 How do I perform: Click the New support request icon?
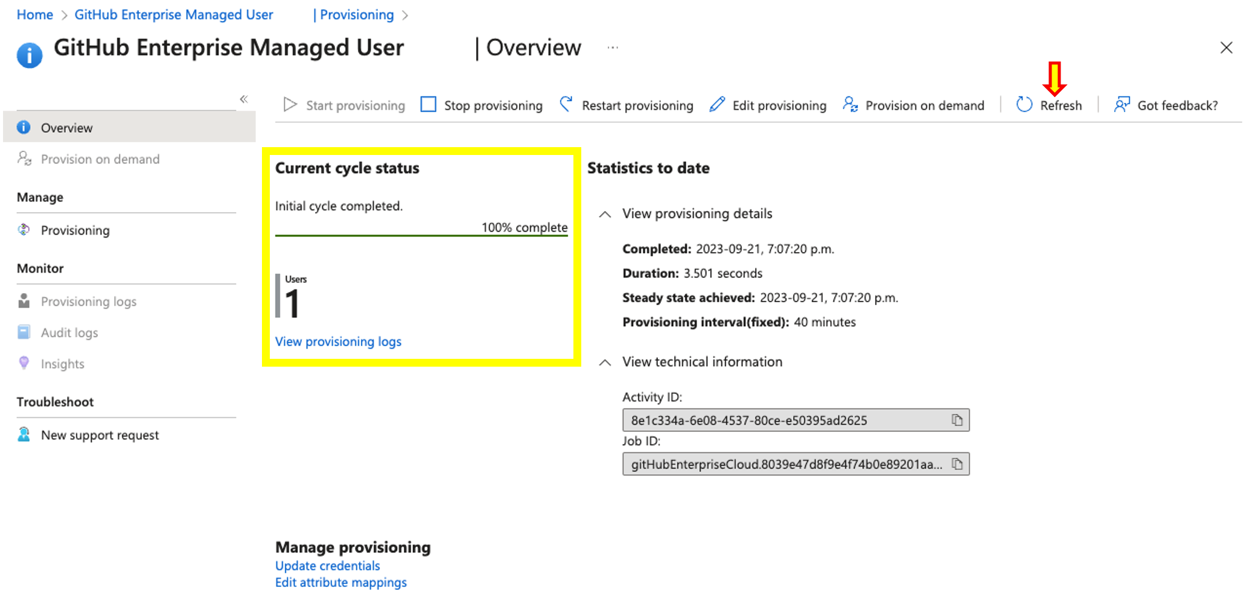click(x=24, y=434)
